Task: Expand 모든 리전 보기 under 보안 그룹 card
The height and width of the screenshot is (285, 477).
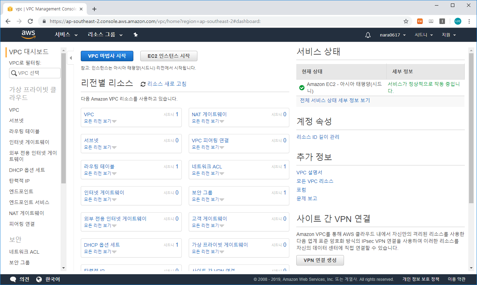Action: tap(208, 199)
